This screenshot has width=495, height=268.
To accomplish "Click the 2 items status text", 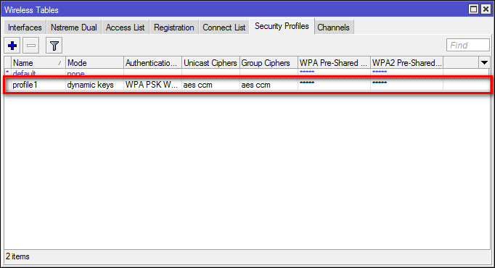I will point(17,256).
